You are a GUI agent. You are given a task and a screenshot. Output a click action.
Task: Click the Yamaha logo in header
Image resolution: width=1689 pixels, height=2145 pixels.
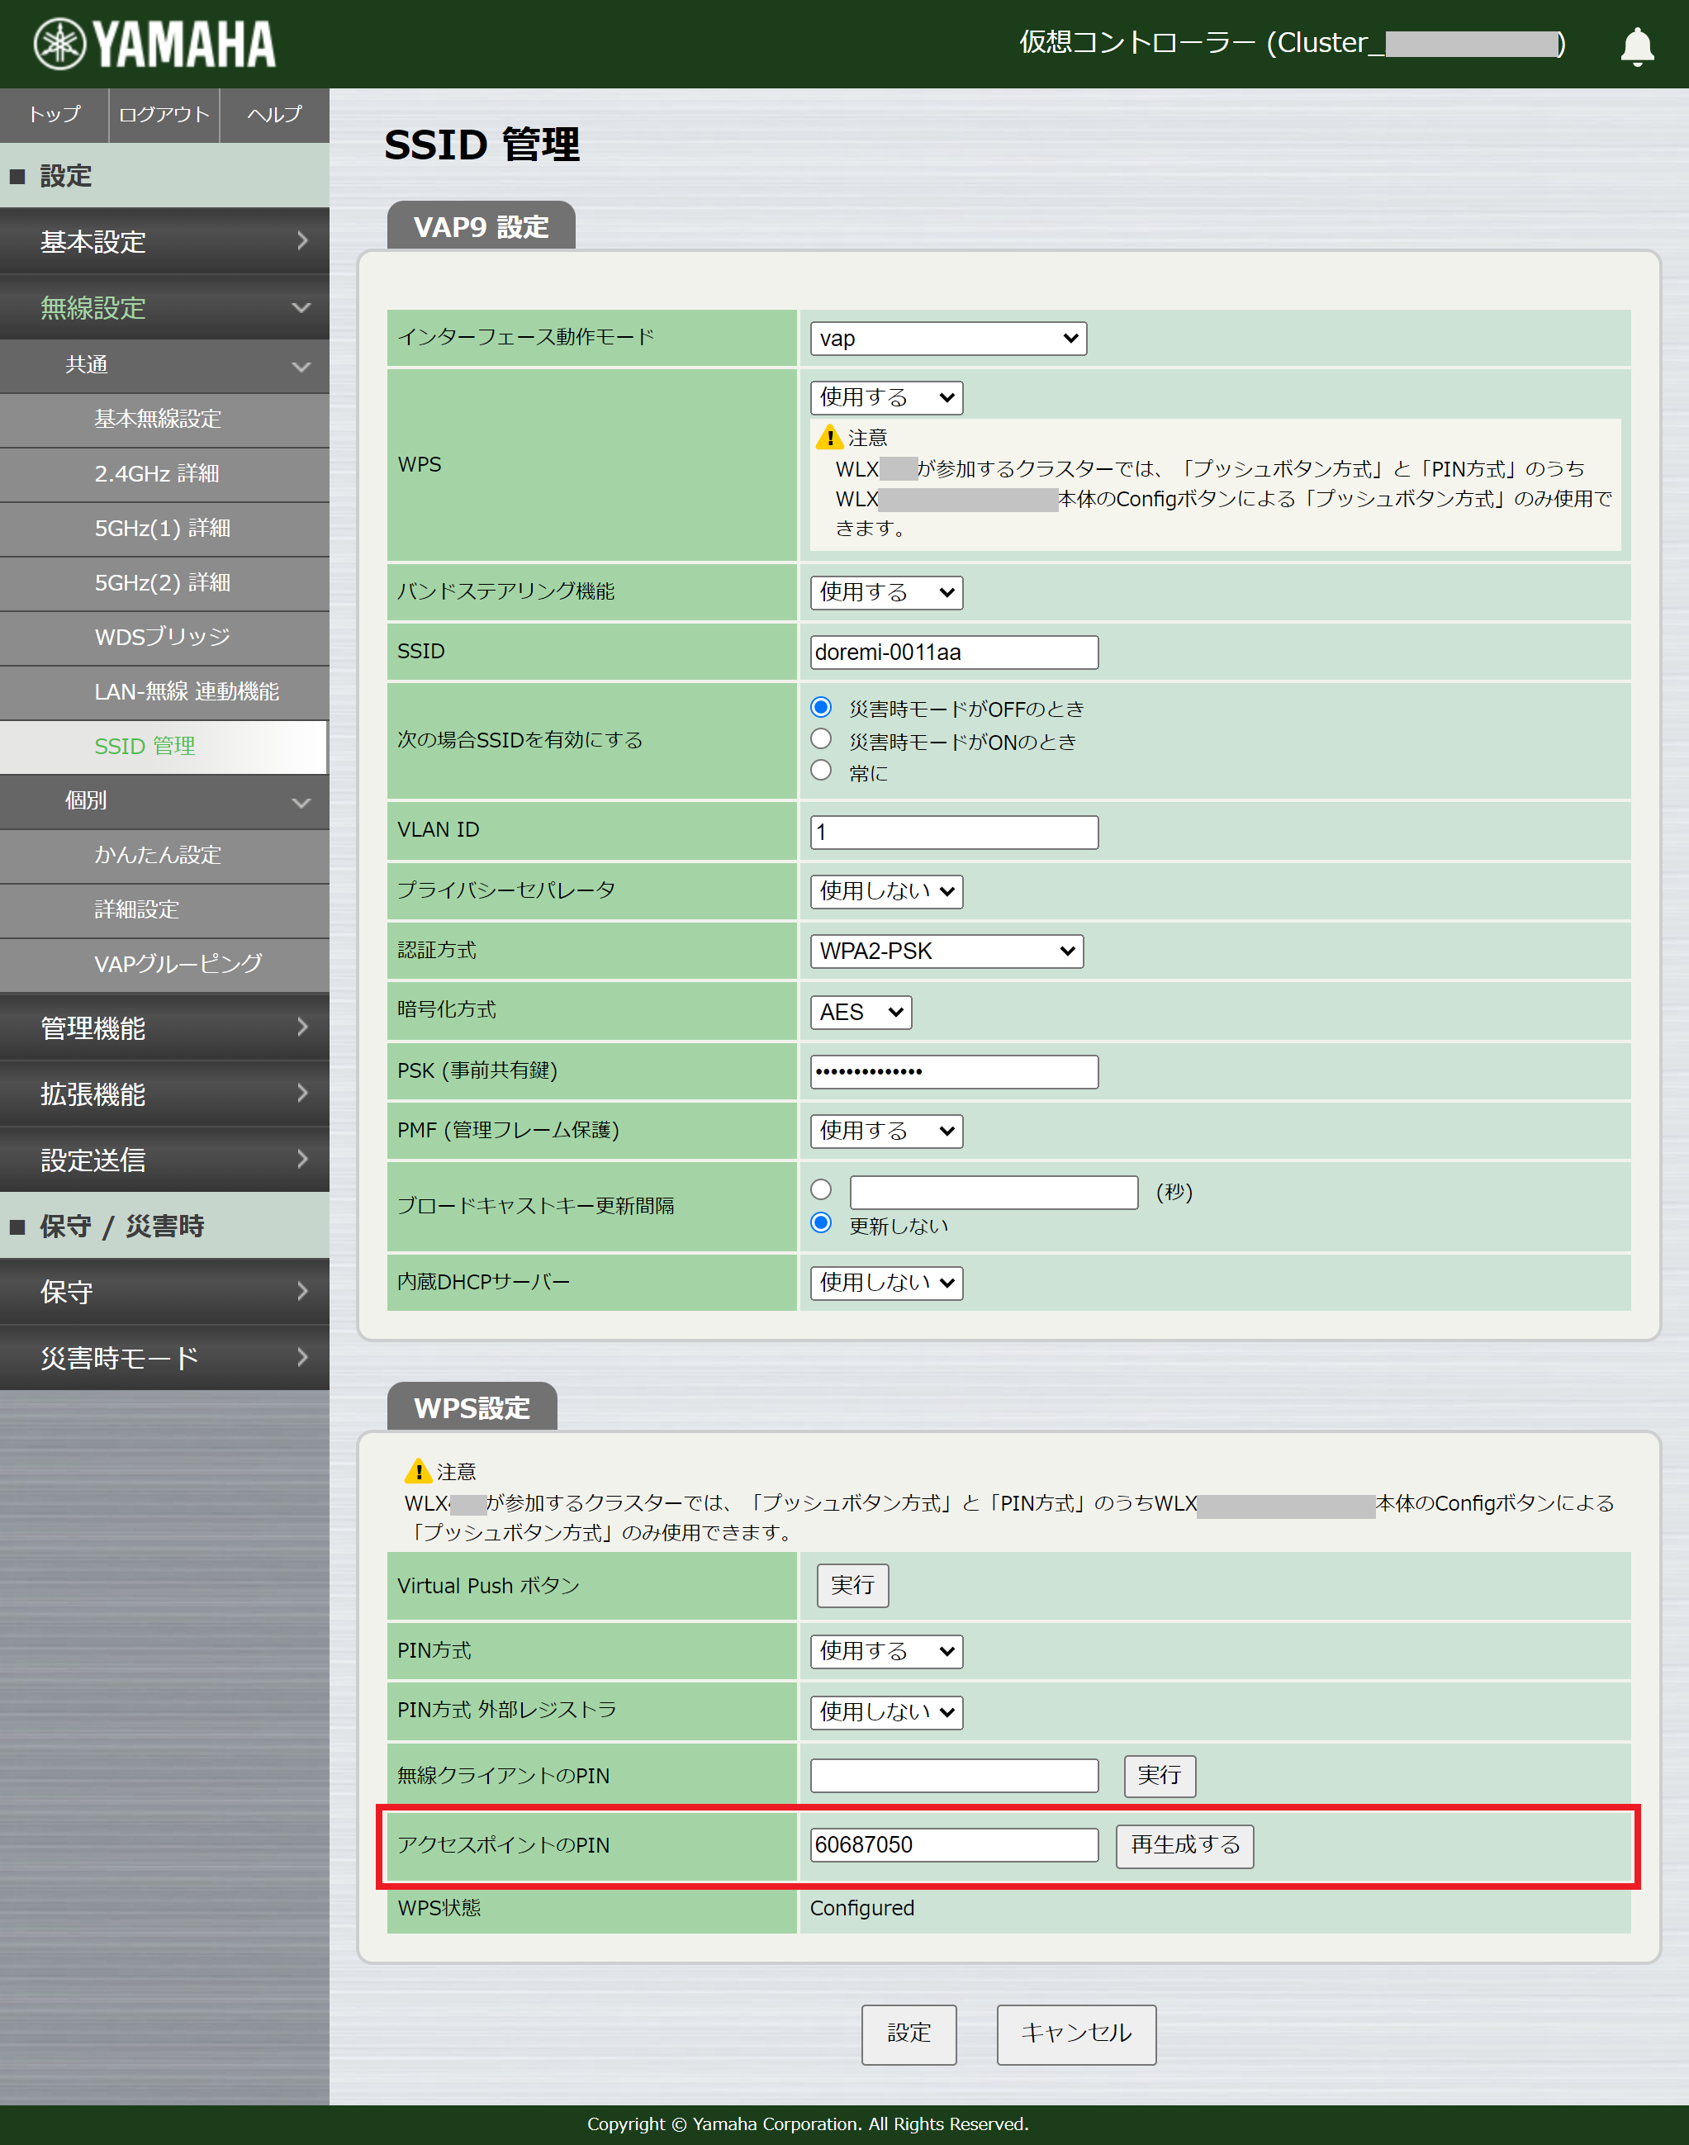click(154, 45)
